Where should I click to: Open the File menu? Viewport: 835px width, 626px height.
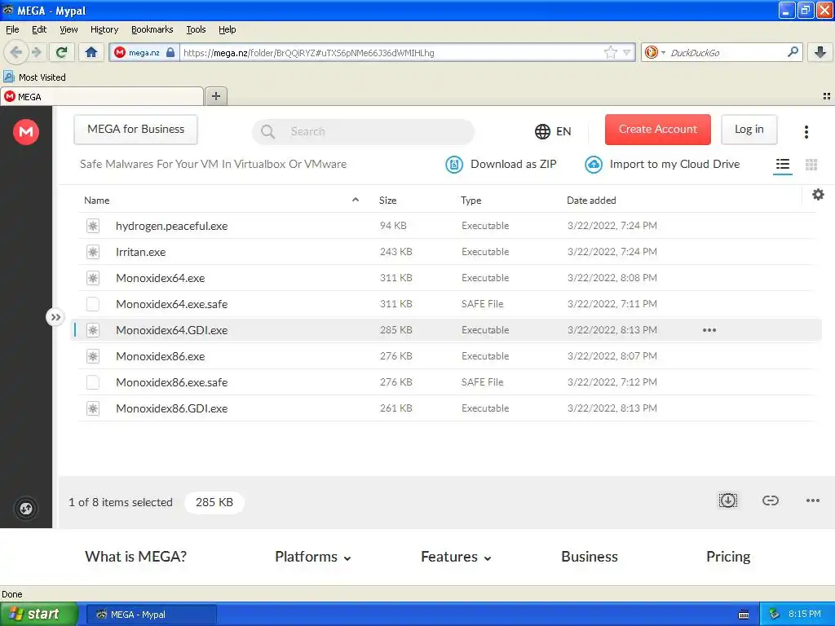[12, 29]
